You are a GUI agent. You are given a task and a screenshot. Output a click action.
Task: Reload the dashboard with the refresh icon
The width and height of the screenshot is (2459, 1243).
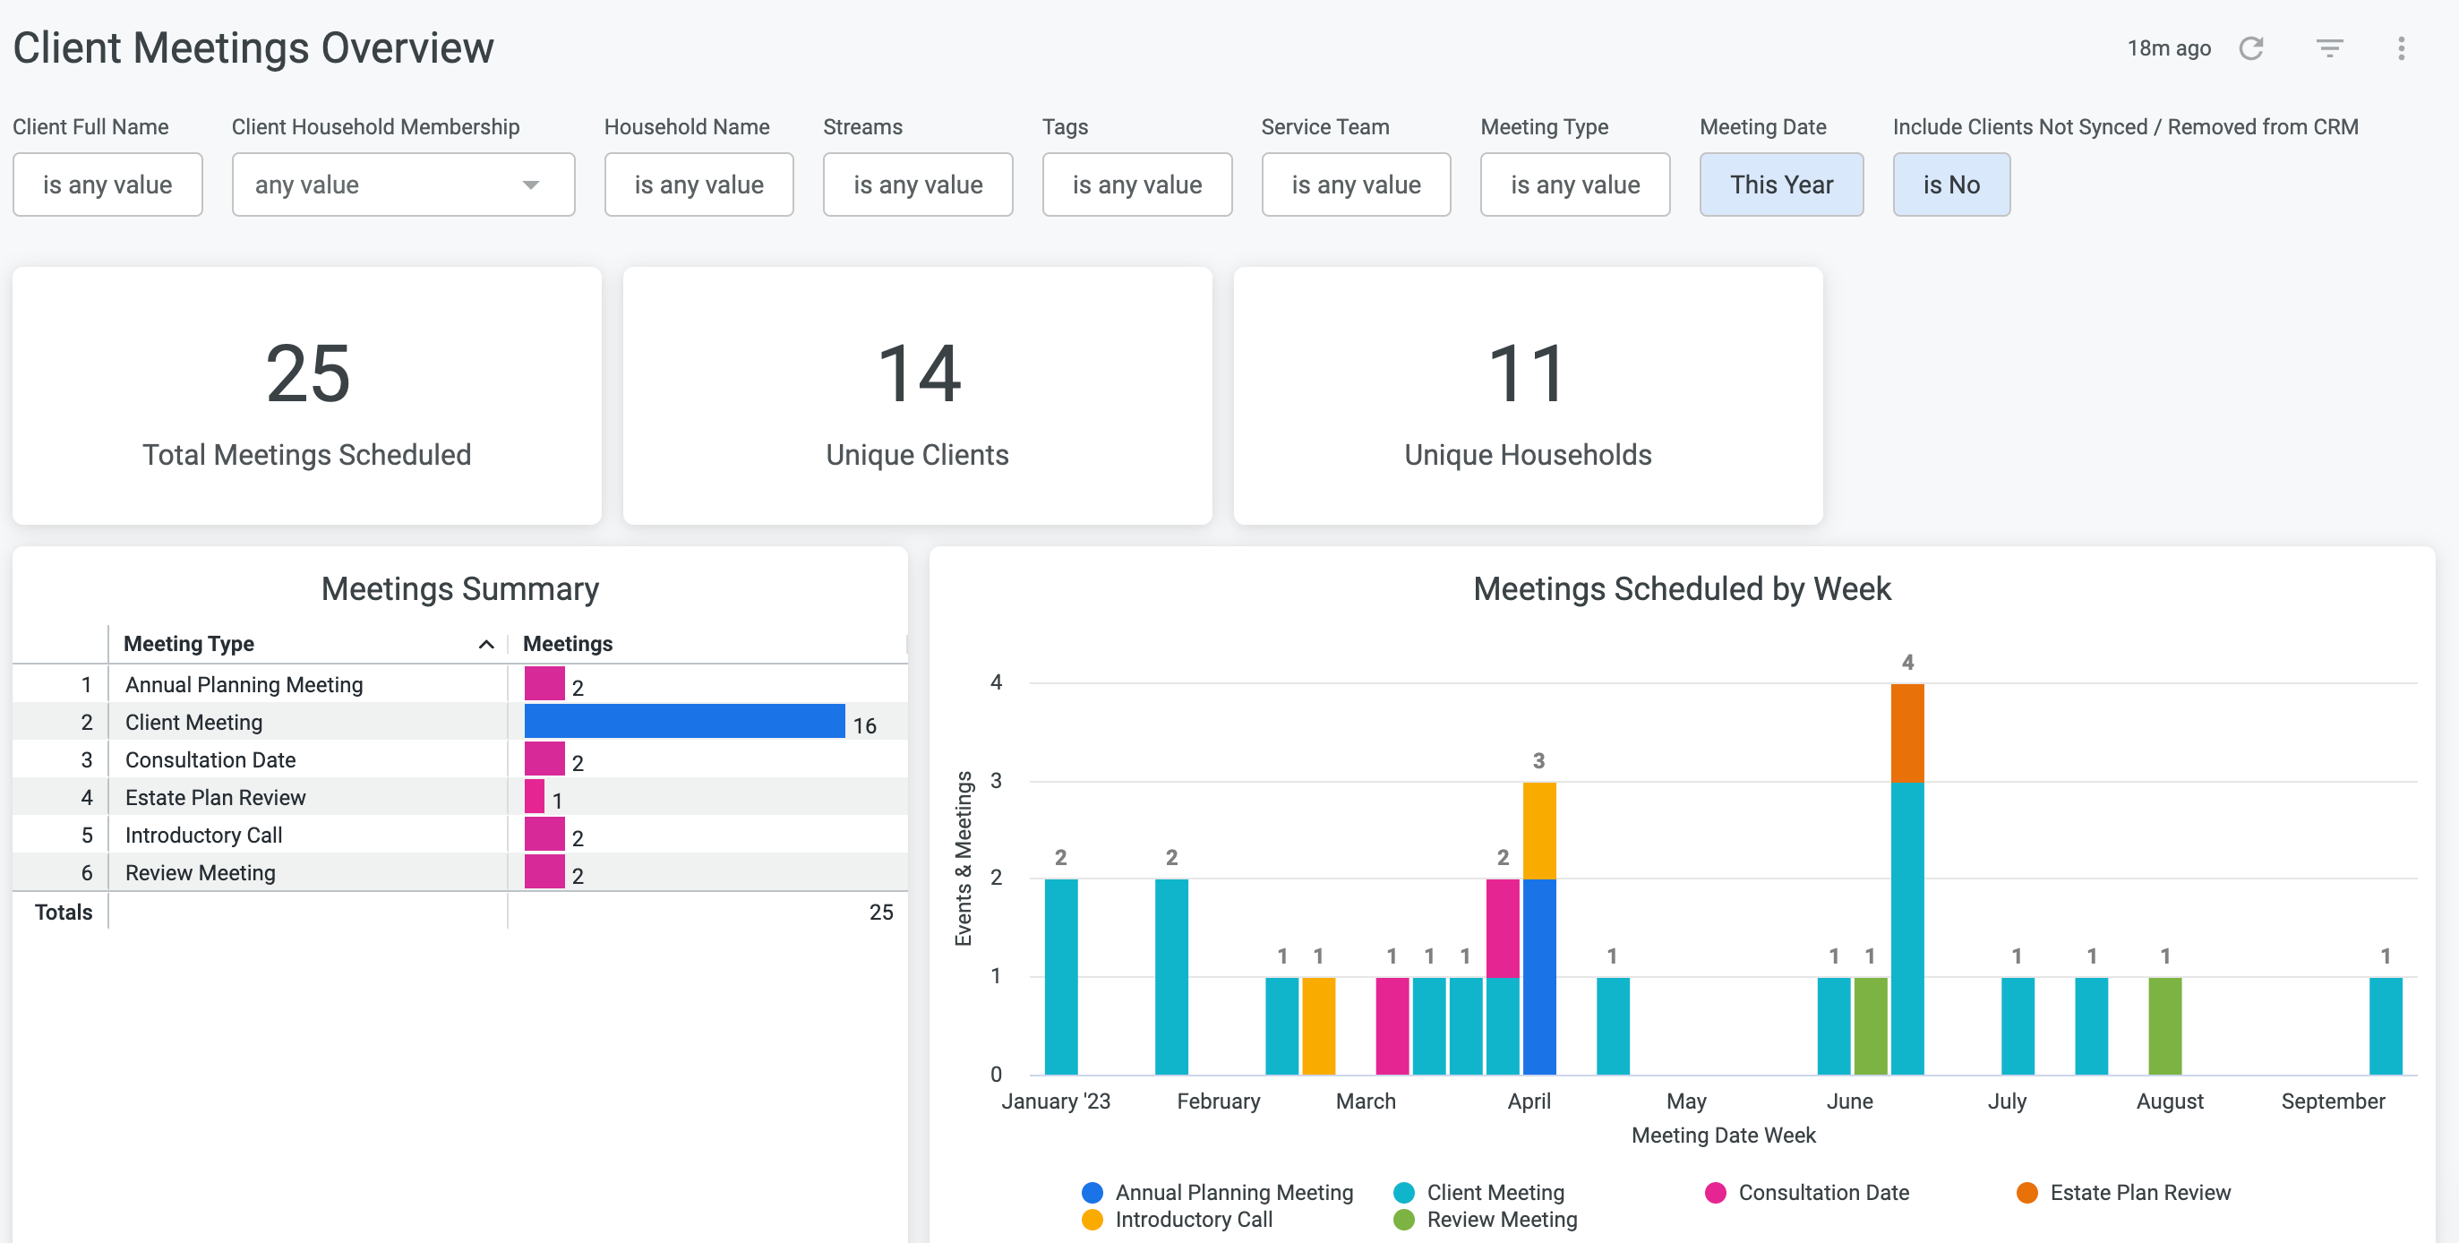pyautogui.click(x=2252, y=48)
